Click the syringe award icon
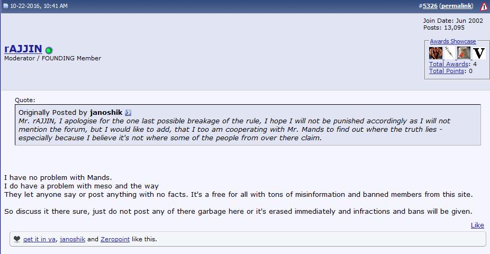The height and width of the screenshot is (254, 490). 449,53
